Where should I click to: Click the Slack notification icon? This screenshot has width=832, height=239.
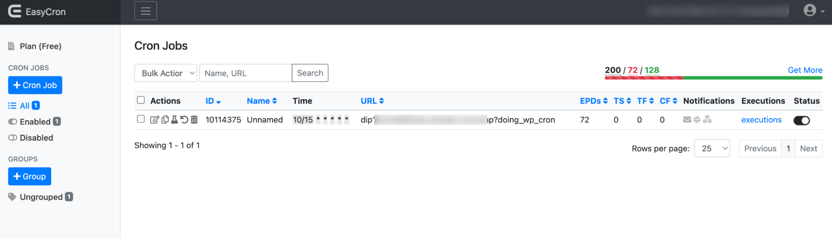coord(697,120)
